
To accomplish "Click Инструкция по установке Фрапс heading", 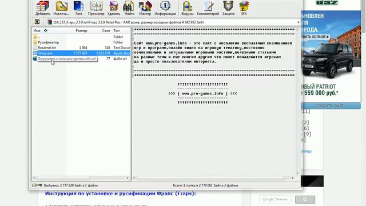I will click(x=121, y=193).
